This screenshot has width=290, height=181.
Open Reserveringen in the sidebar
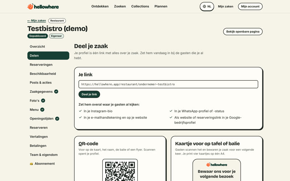[48, 65]
